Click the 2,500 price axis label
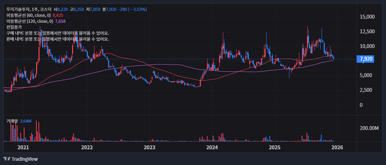 pos(366,90)
